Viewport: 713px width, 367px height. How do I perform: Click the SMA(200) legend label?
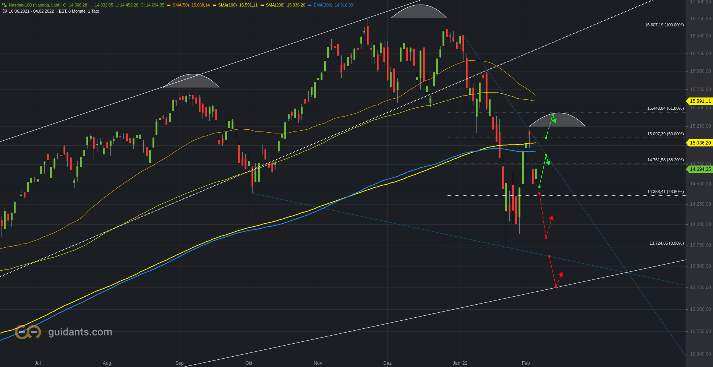[275, 5]
